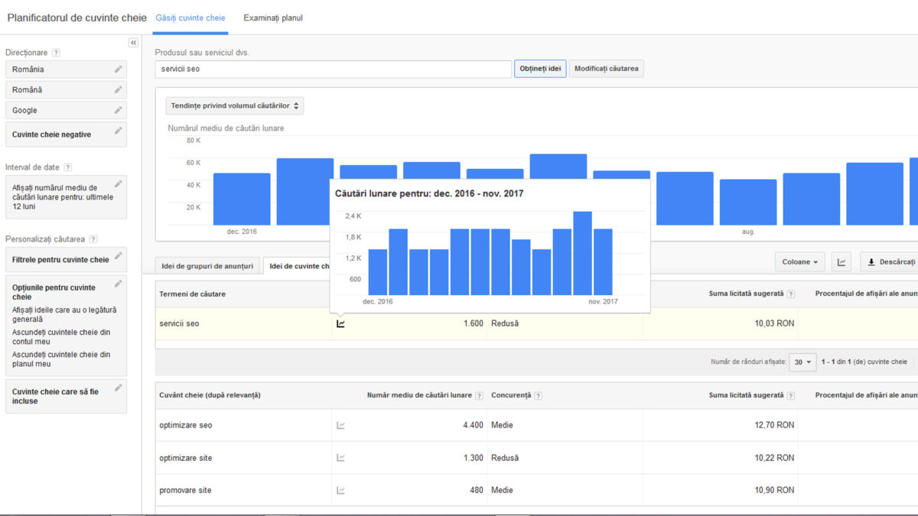Show trend chart for optimizare site
The height and width of the screenshot is (516, 918).
(341, 458)
